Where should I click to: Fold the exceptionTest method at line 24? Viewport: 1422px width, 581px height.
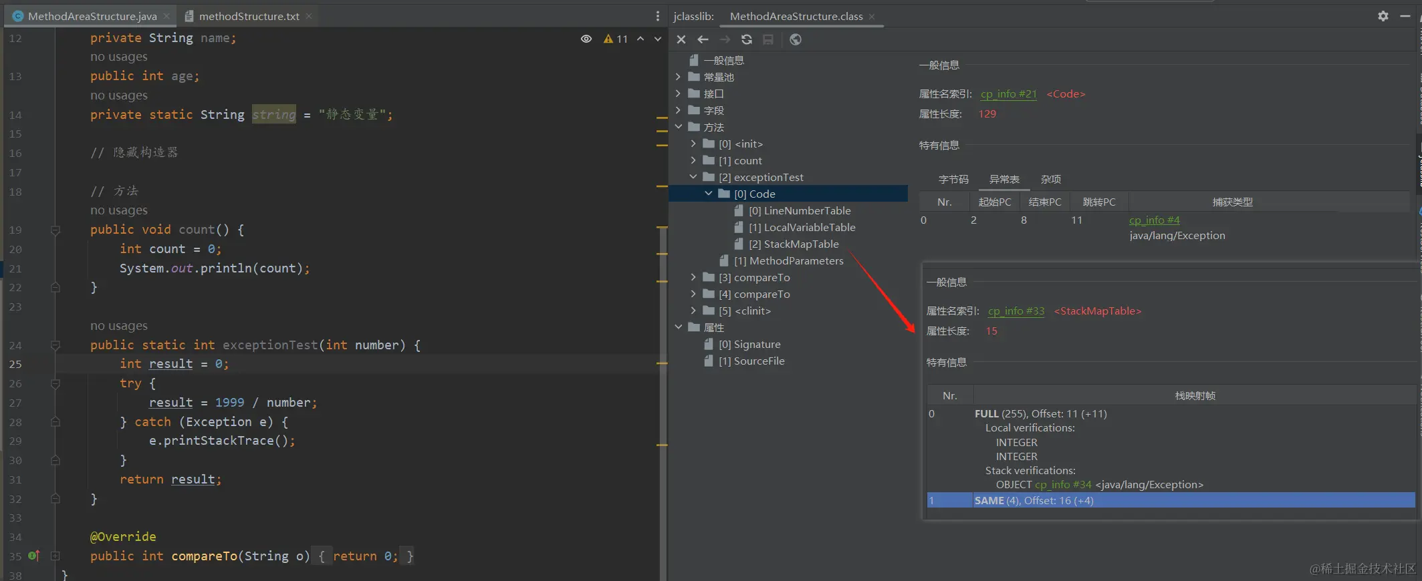pyautogui.click(x=55, y=345)
